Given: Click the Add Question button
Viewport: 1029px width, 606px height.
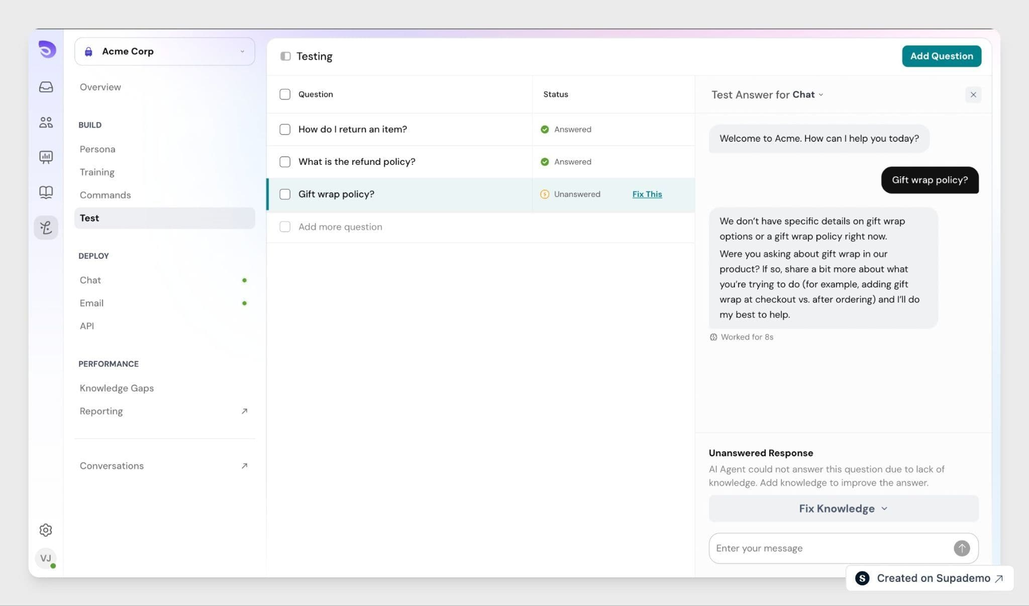Looking at the screenshot, I should [942, 56].
